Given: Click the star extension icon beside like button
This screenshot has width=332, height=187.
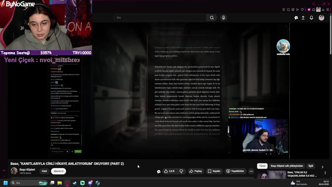Looking at the screenshot, I should [x=159, y=171].
